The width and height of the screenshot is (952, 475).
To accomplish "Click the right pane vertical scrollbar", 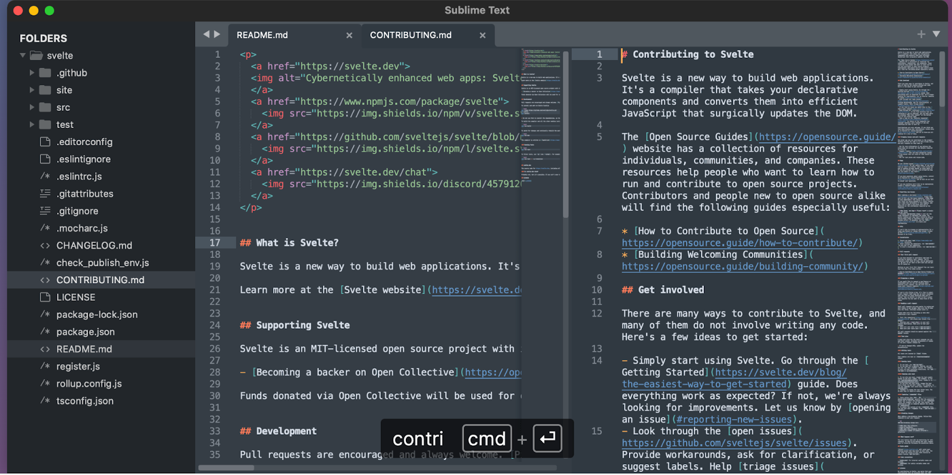I will [x=942, y=79].
